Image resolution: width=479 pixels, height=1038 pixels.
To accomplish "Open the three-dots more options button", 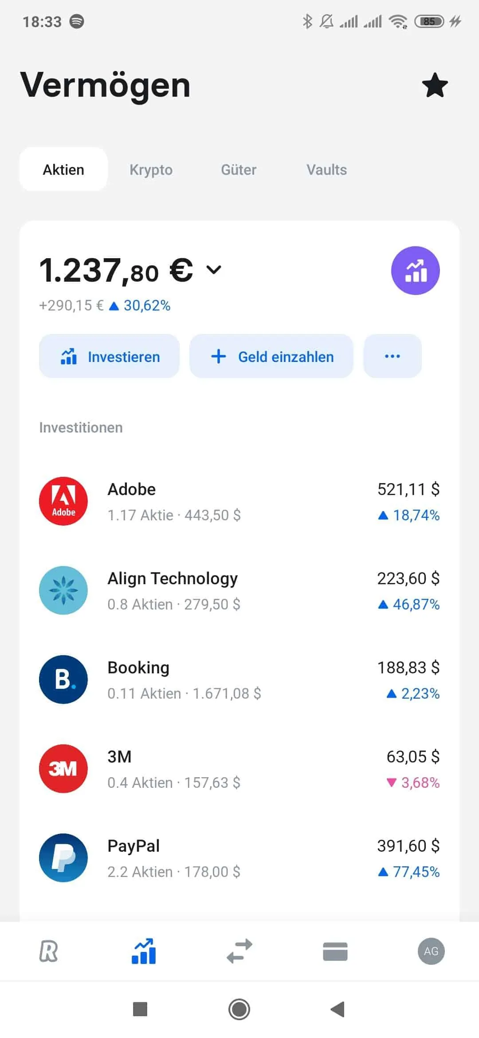I will click(x=393, y=356).
